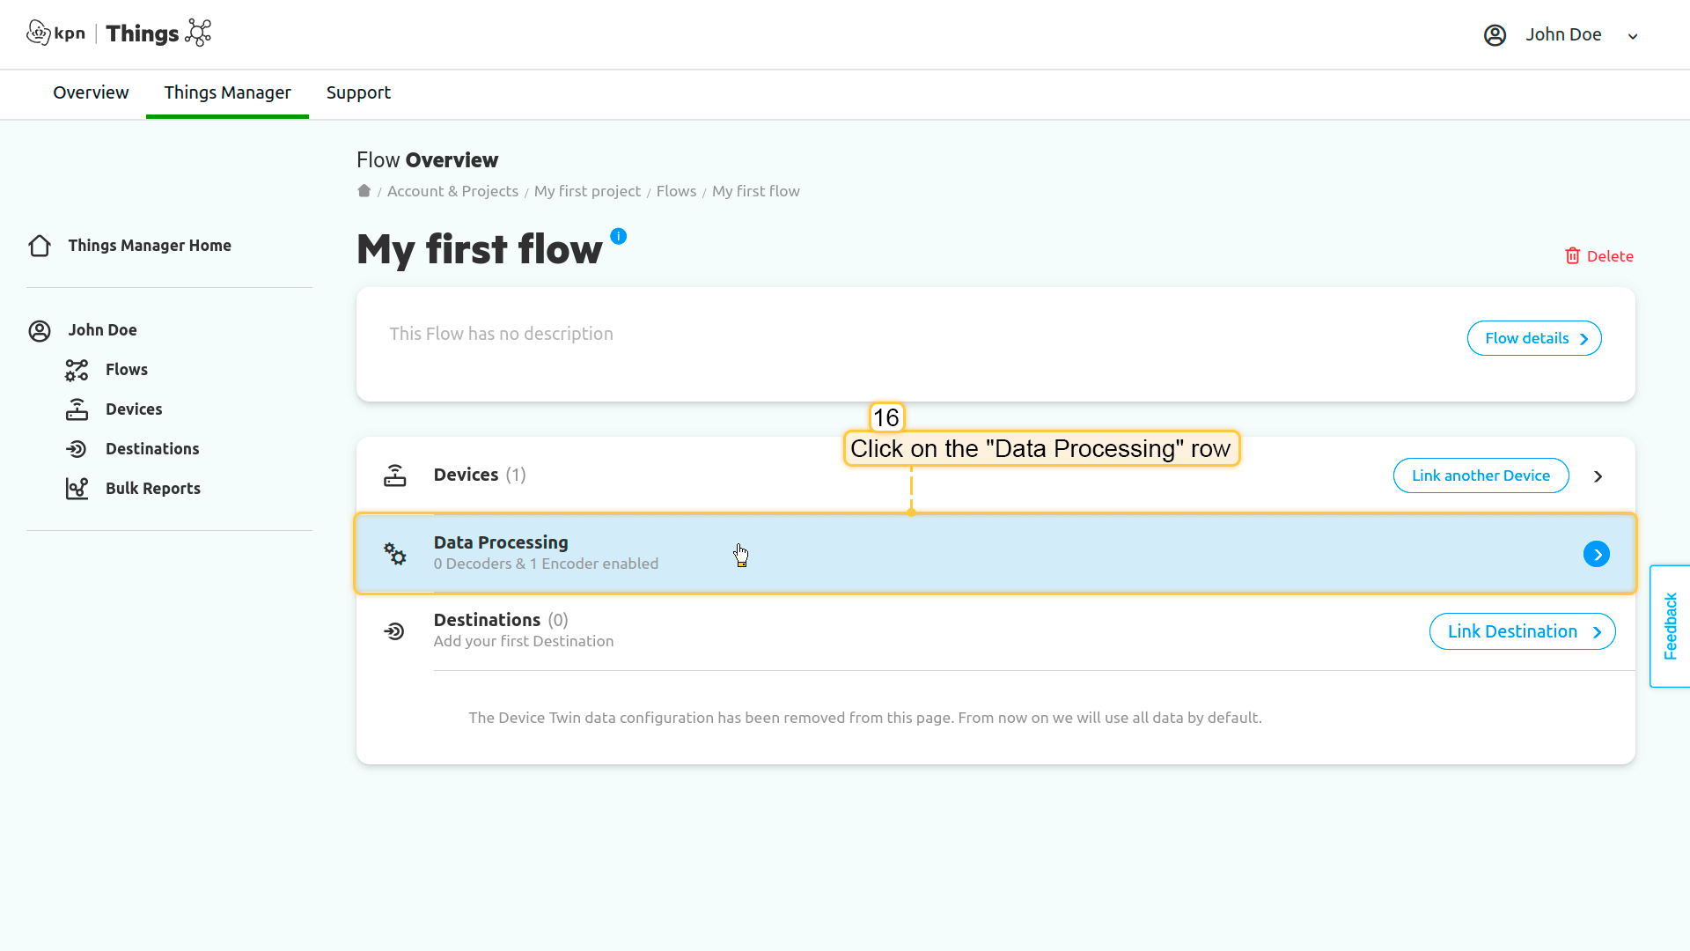
Task: Click the Devices sidebar icon
Action: 77,409
